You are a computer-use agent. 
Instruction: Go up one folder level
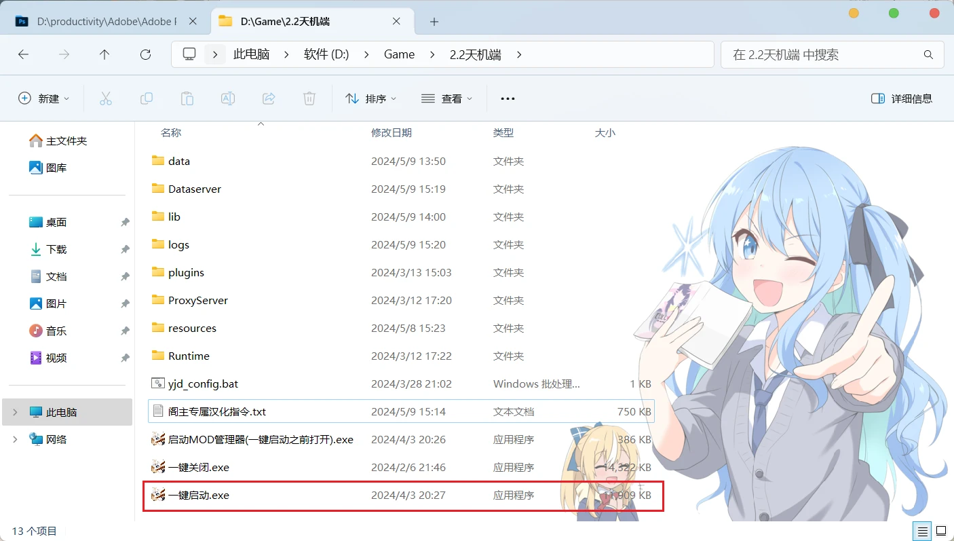tap(104, 55)
